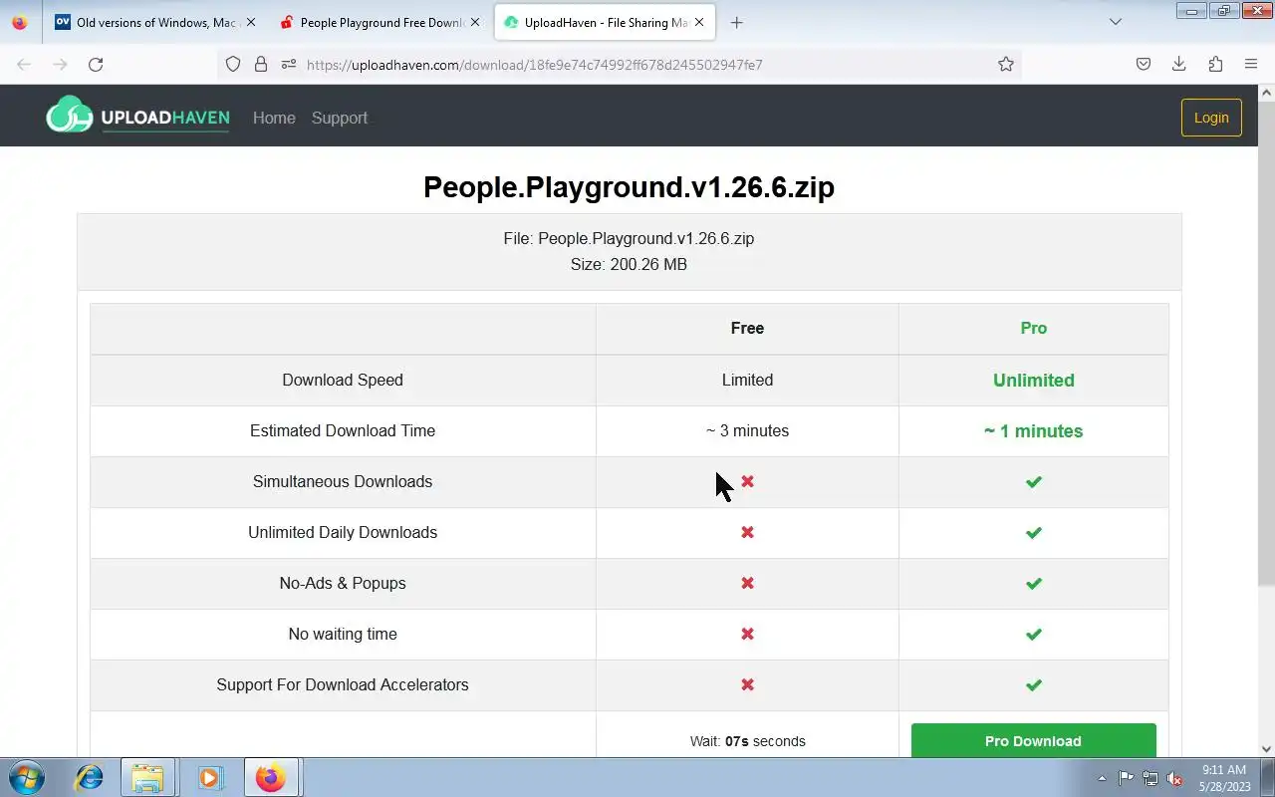Reload the current page
Image resolution: width=1275 pixels, height=797 pixels.
click(96, 64)
